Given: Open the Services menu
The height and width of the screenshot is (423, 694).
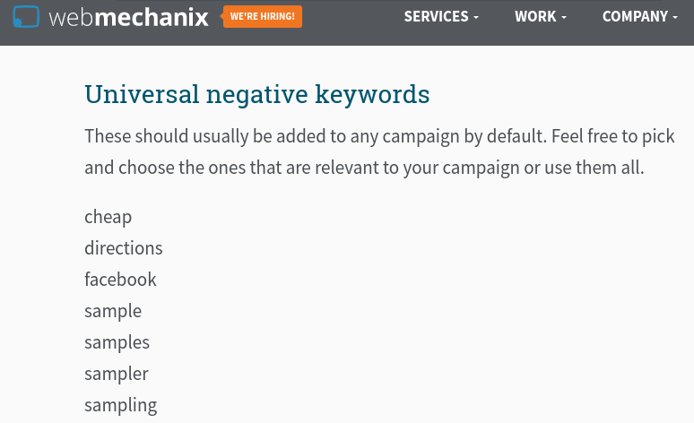Looking at the screenshot, I should [x=437, y=17].
